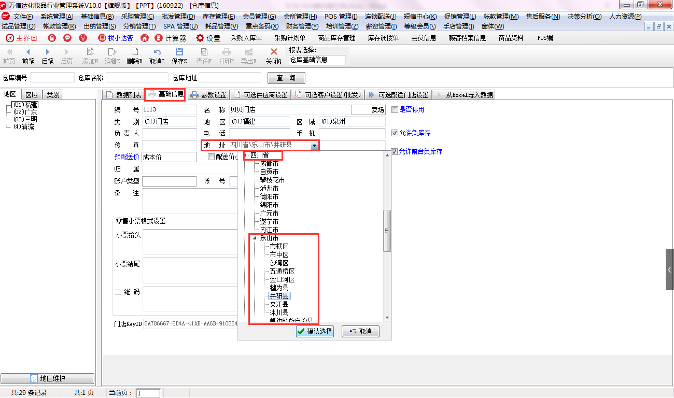Open 会员信息 shortcut
The image size is (674, 398).
pyautogui.click(x=424, y=38)
